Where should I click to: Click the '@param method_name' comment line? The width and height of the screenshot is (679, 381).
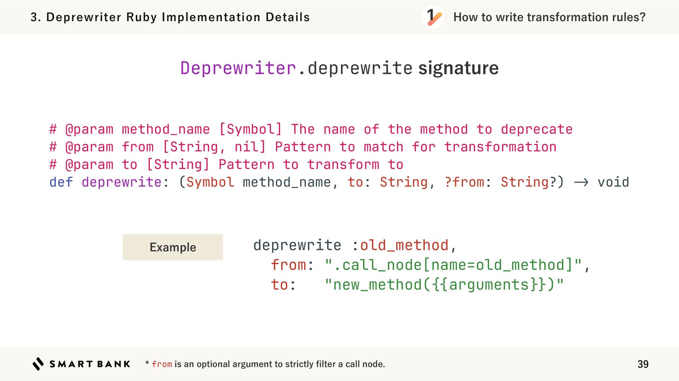click(311, 129)
